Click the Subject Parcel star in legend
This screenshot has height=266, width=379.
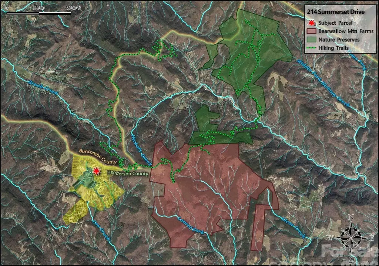coord(311,23)
